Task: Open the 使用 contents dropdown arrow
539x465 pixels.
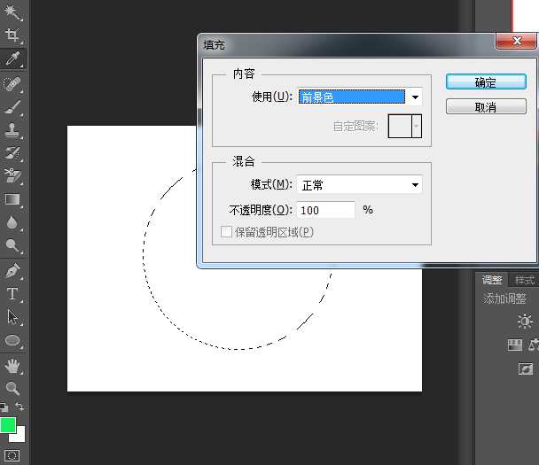Action: point(415,97)
